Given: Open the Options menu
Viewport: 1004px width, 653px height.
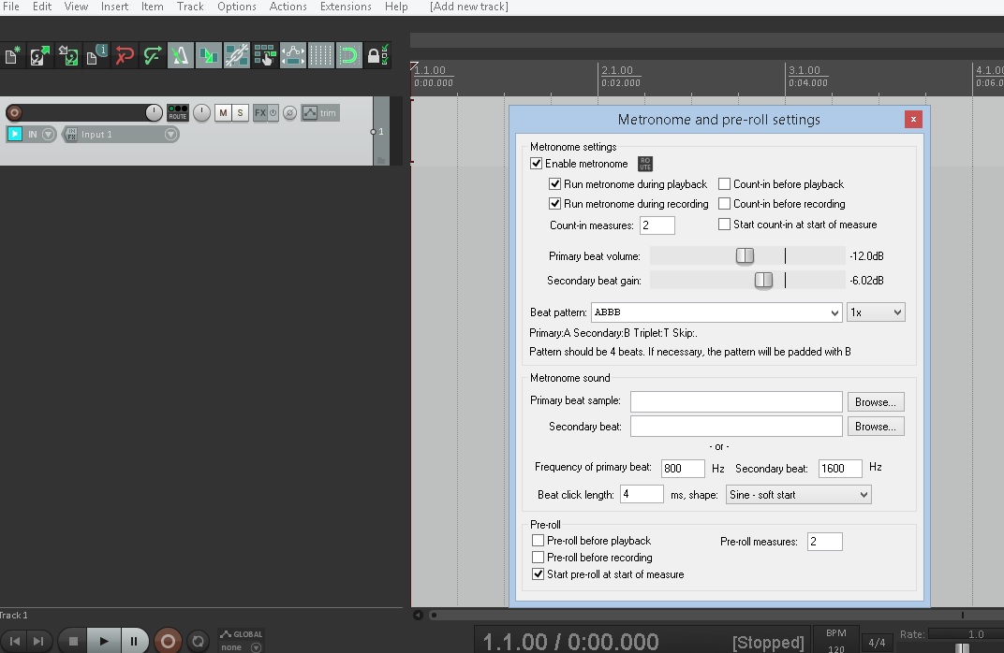Looking at the screenshot, I should click(236, 7).
